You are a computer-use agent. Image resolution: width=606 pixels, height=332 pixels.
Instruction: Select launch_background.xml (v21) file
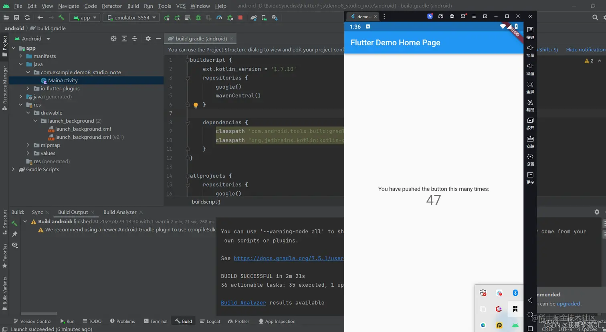click(x=86, y=137)
